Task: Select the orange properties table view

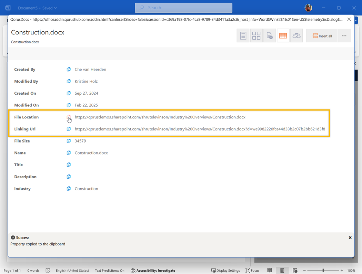Action: [x=283, y=36]
